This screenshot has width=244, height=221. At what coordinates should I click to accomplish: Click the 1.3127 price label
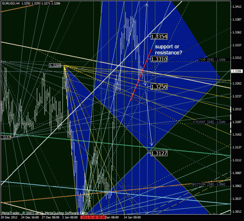click(159, 153)
